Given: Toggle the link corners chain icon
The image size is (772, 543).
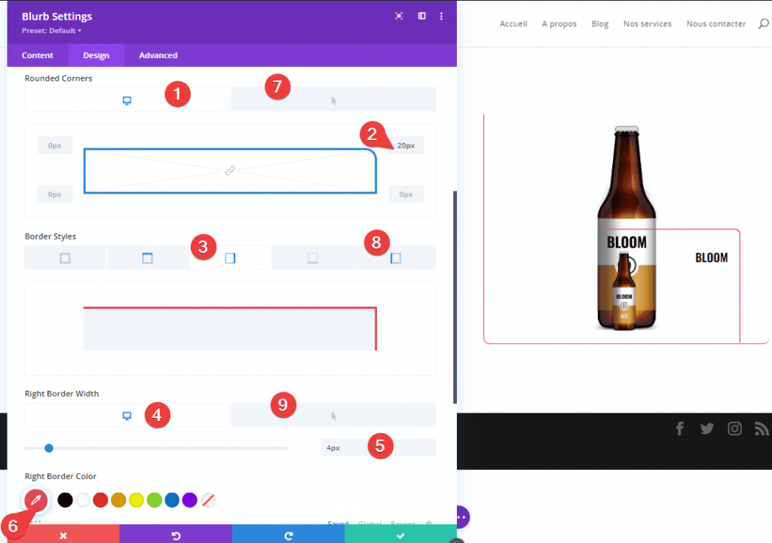Looking at the screenshot, I should point(230,171).
